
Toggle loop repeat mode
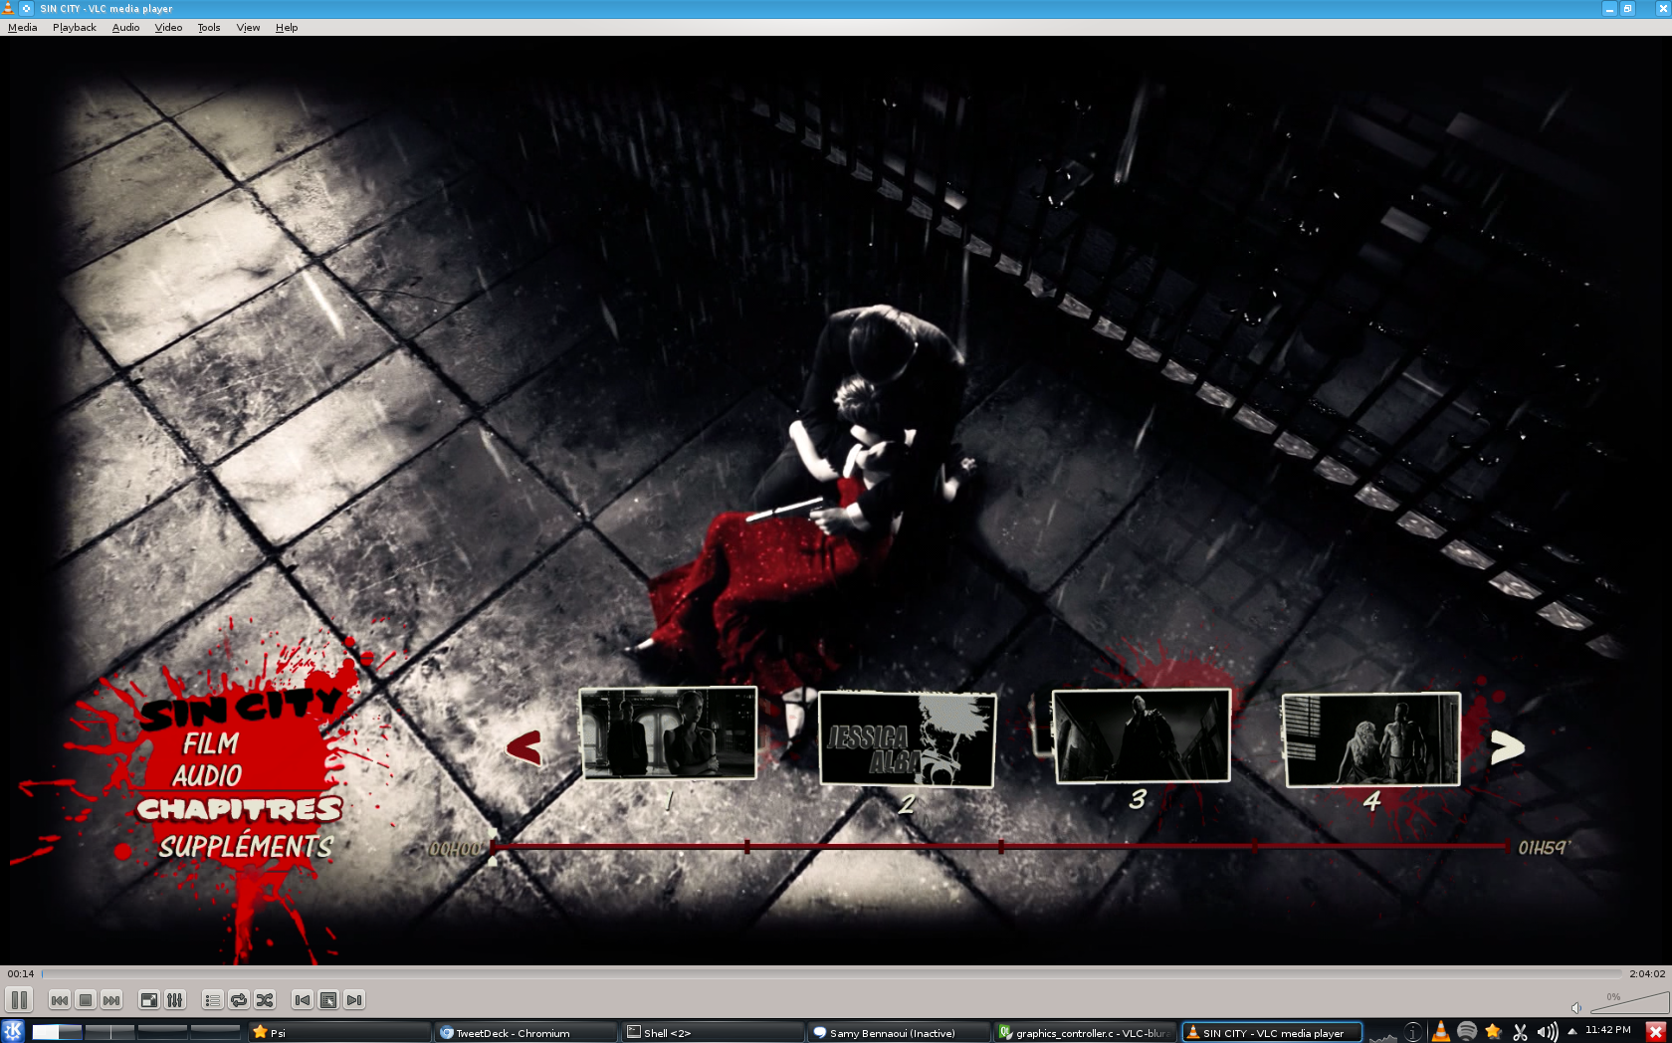(x=239, y=1000)
